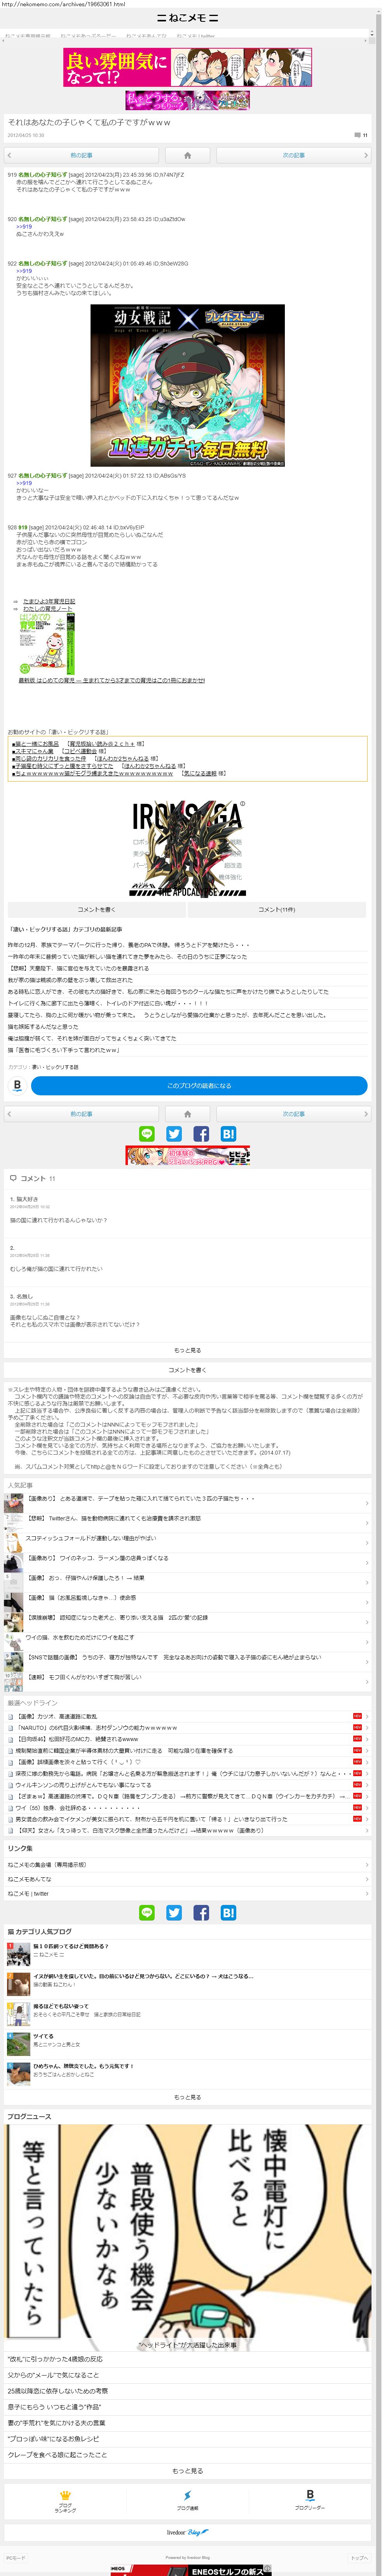This screenshot has height=2576, width=382.
Task: Click もっと見る under the comments list
Action: [188, 1350]
